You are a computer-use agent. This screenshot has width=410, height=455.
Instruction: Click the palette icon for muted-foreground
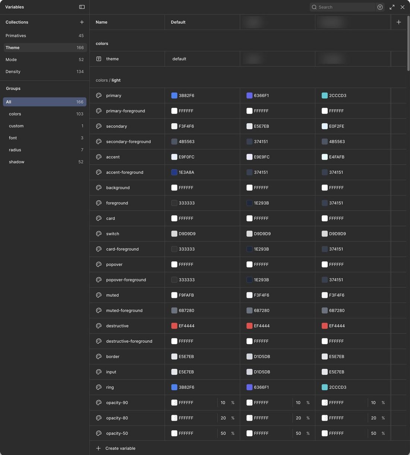[99, 311]
